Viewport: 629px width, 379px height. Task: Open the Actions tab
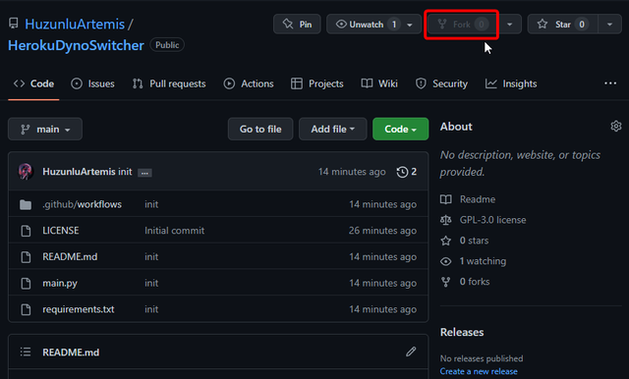click(x=249, y=83)
